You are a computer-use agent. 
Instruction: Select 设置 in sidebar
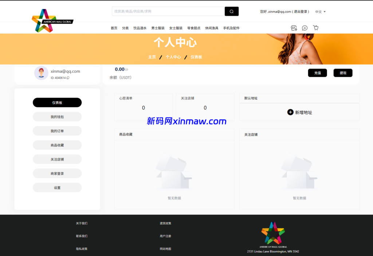tap(57, 188)
